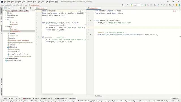The image size is (181, 102).
Task: Commit changes with the checkmark icon
Action: click(x=161, y=5)
